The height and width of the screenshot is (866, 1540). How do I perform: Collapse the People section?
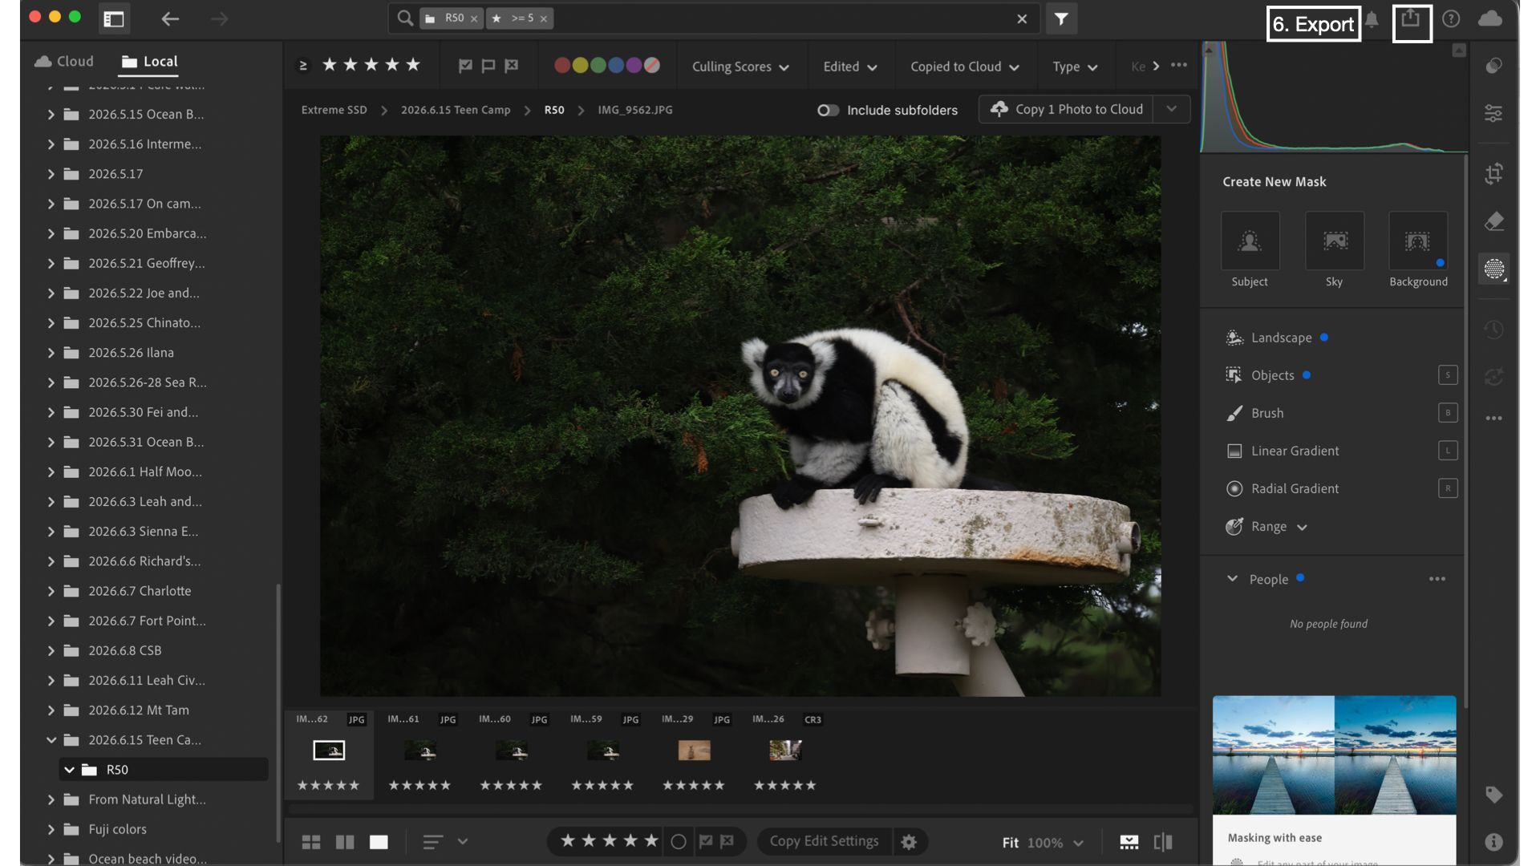(1232, 579)
